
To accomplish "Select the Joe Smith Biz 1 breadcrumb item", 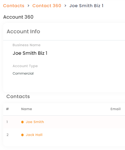I will 86,6.
